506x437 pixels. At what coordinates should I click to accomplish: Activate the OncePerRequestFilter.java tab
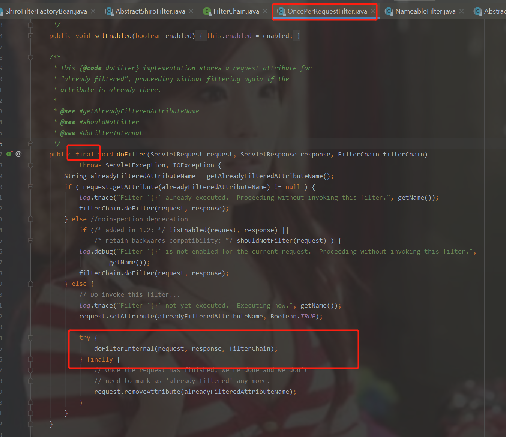point(327,11)
